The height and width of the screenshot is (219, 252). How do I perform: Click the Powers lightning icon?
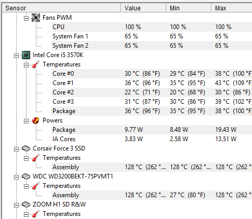[36, 120]
